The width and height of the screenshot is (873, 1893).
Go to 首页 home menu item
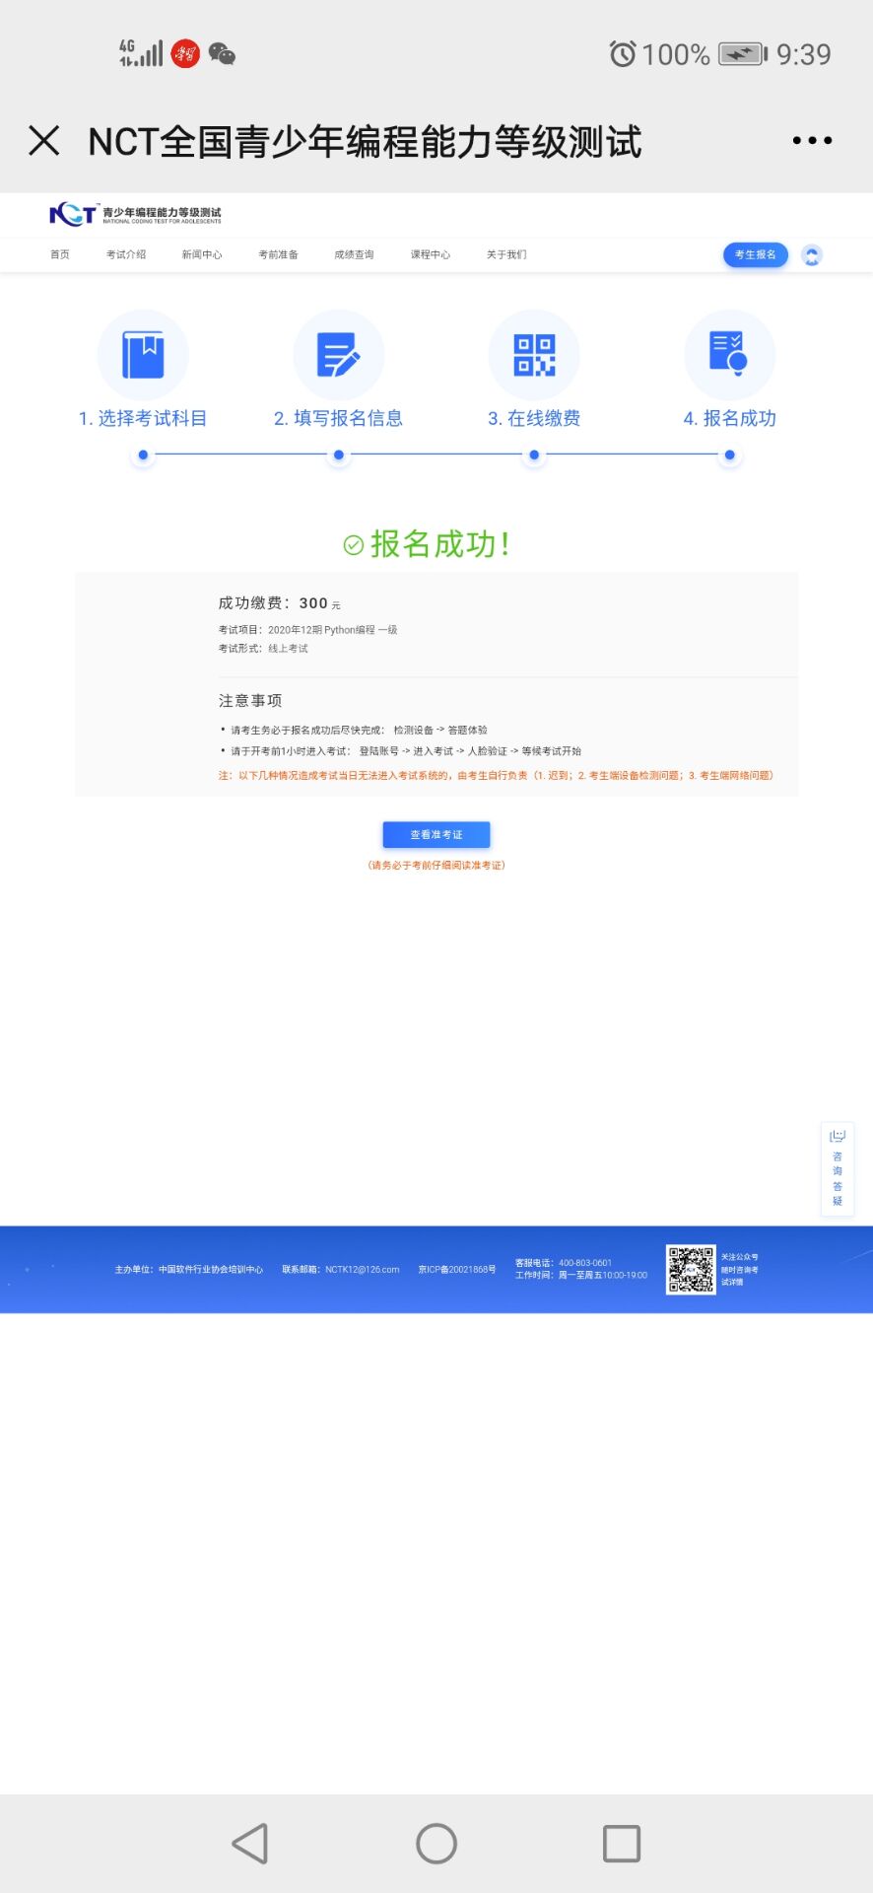[x=60, y=254]
